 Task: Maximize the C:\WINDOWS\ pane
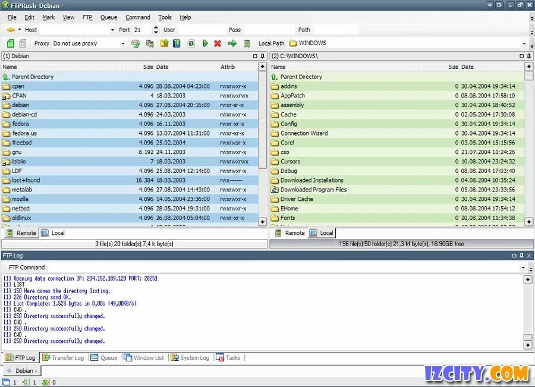coord(522,56)
